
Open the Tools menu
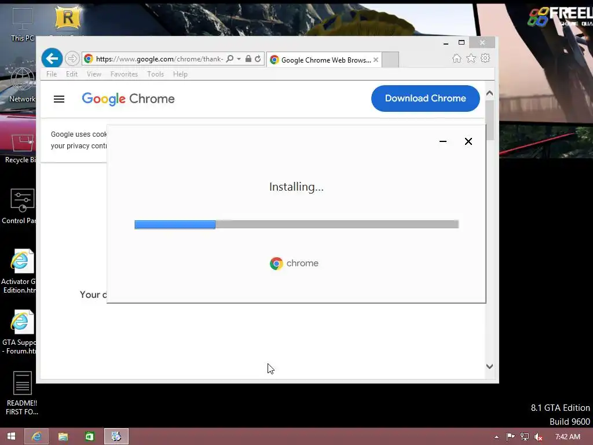tap(155, 74)
